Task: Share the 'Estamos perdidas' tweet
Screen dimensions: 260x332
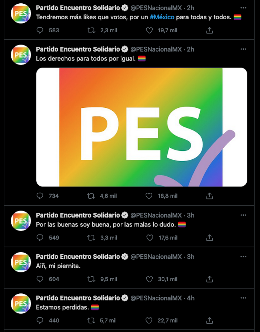Action: (x=209, y=320)
